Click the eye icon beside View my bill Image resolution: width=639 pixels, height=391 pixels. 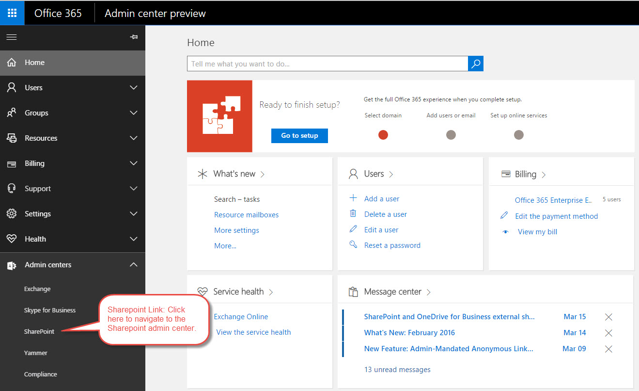[x=506, y=232]
